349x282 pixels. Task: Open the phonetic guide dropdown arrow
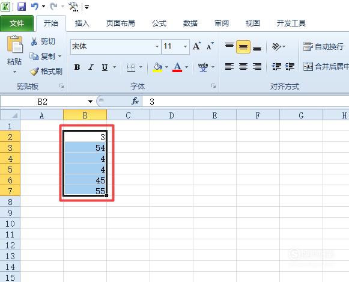point(213,67)
